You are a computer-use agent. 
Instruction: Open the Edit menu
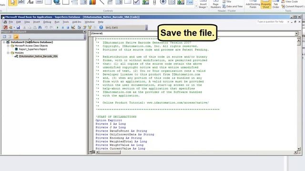pyautogui.click(x=19, y=22)
